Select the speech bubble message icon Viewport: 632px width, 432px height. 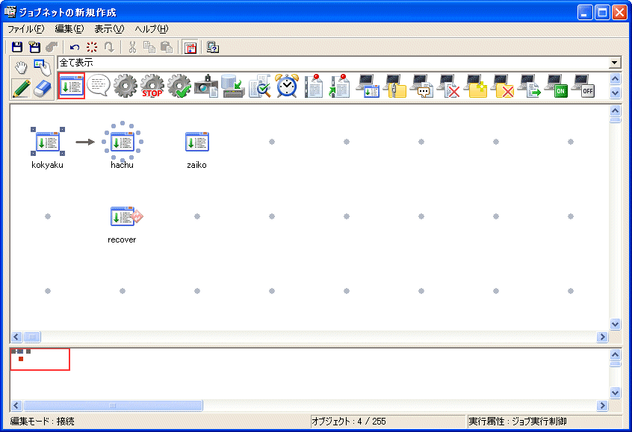99,85
